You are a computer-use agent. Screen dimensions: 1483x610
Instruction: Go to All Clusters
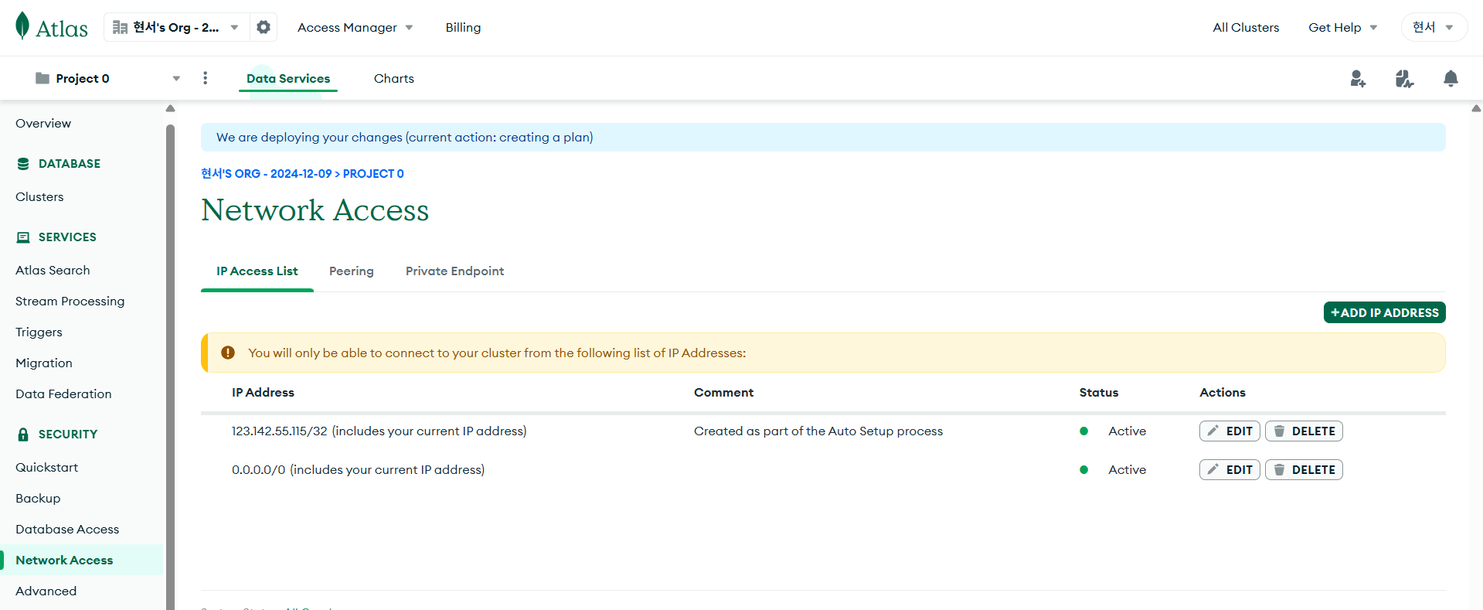pyautogui.click(x=1246, y=28)
